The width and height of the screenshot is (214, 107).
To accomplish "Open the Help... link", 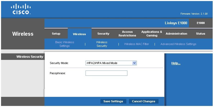I will pyautogui.click(x=176, y=63).
